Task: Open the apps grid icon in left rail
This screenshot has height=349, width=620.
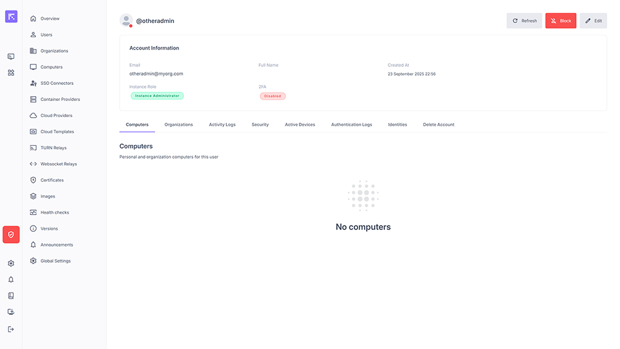Action: tap(11, 73)
